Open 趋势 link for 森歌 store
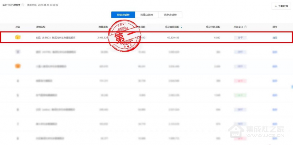293x145 pixels. point(275,38)
